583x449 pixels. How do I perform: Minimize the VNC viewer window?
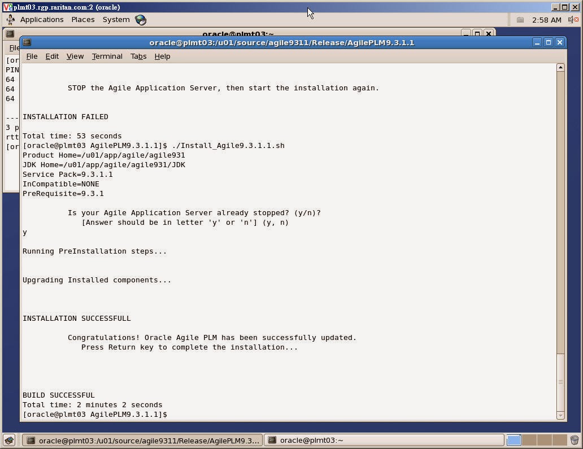pyautogui.click(x=555, y=7)
